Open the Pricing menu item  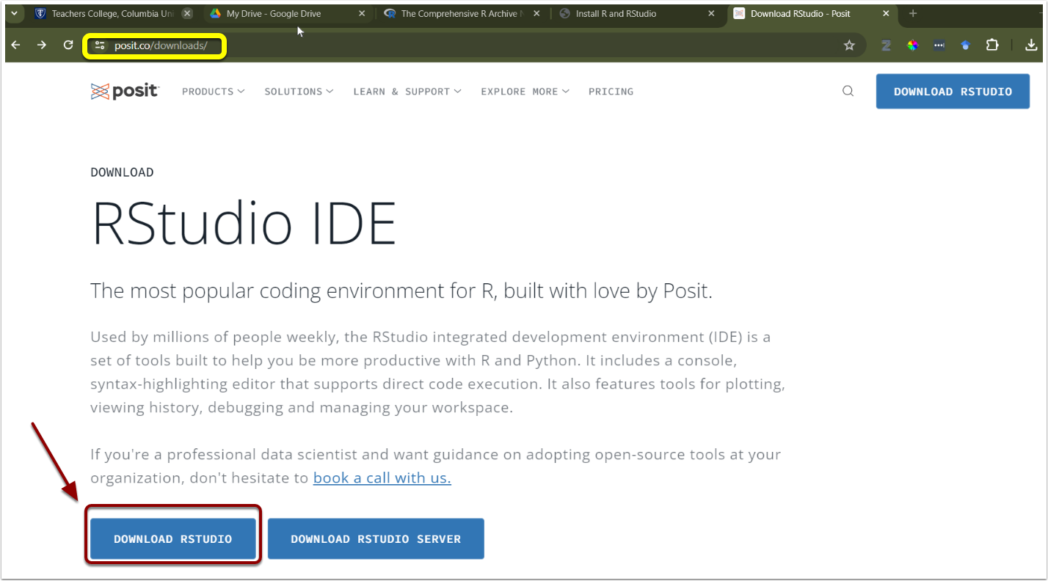click(x=611, y=92)
